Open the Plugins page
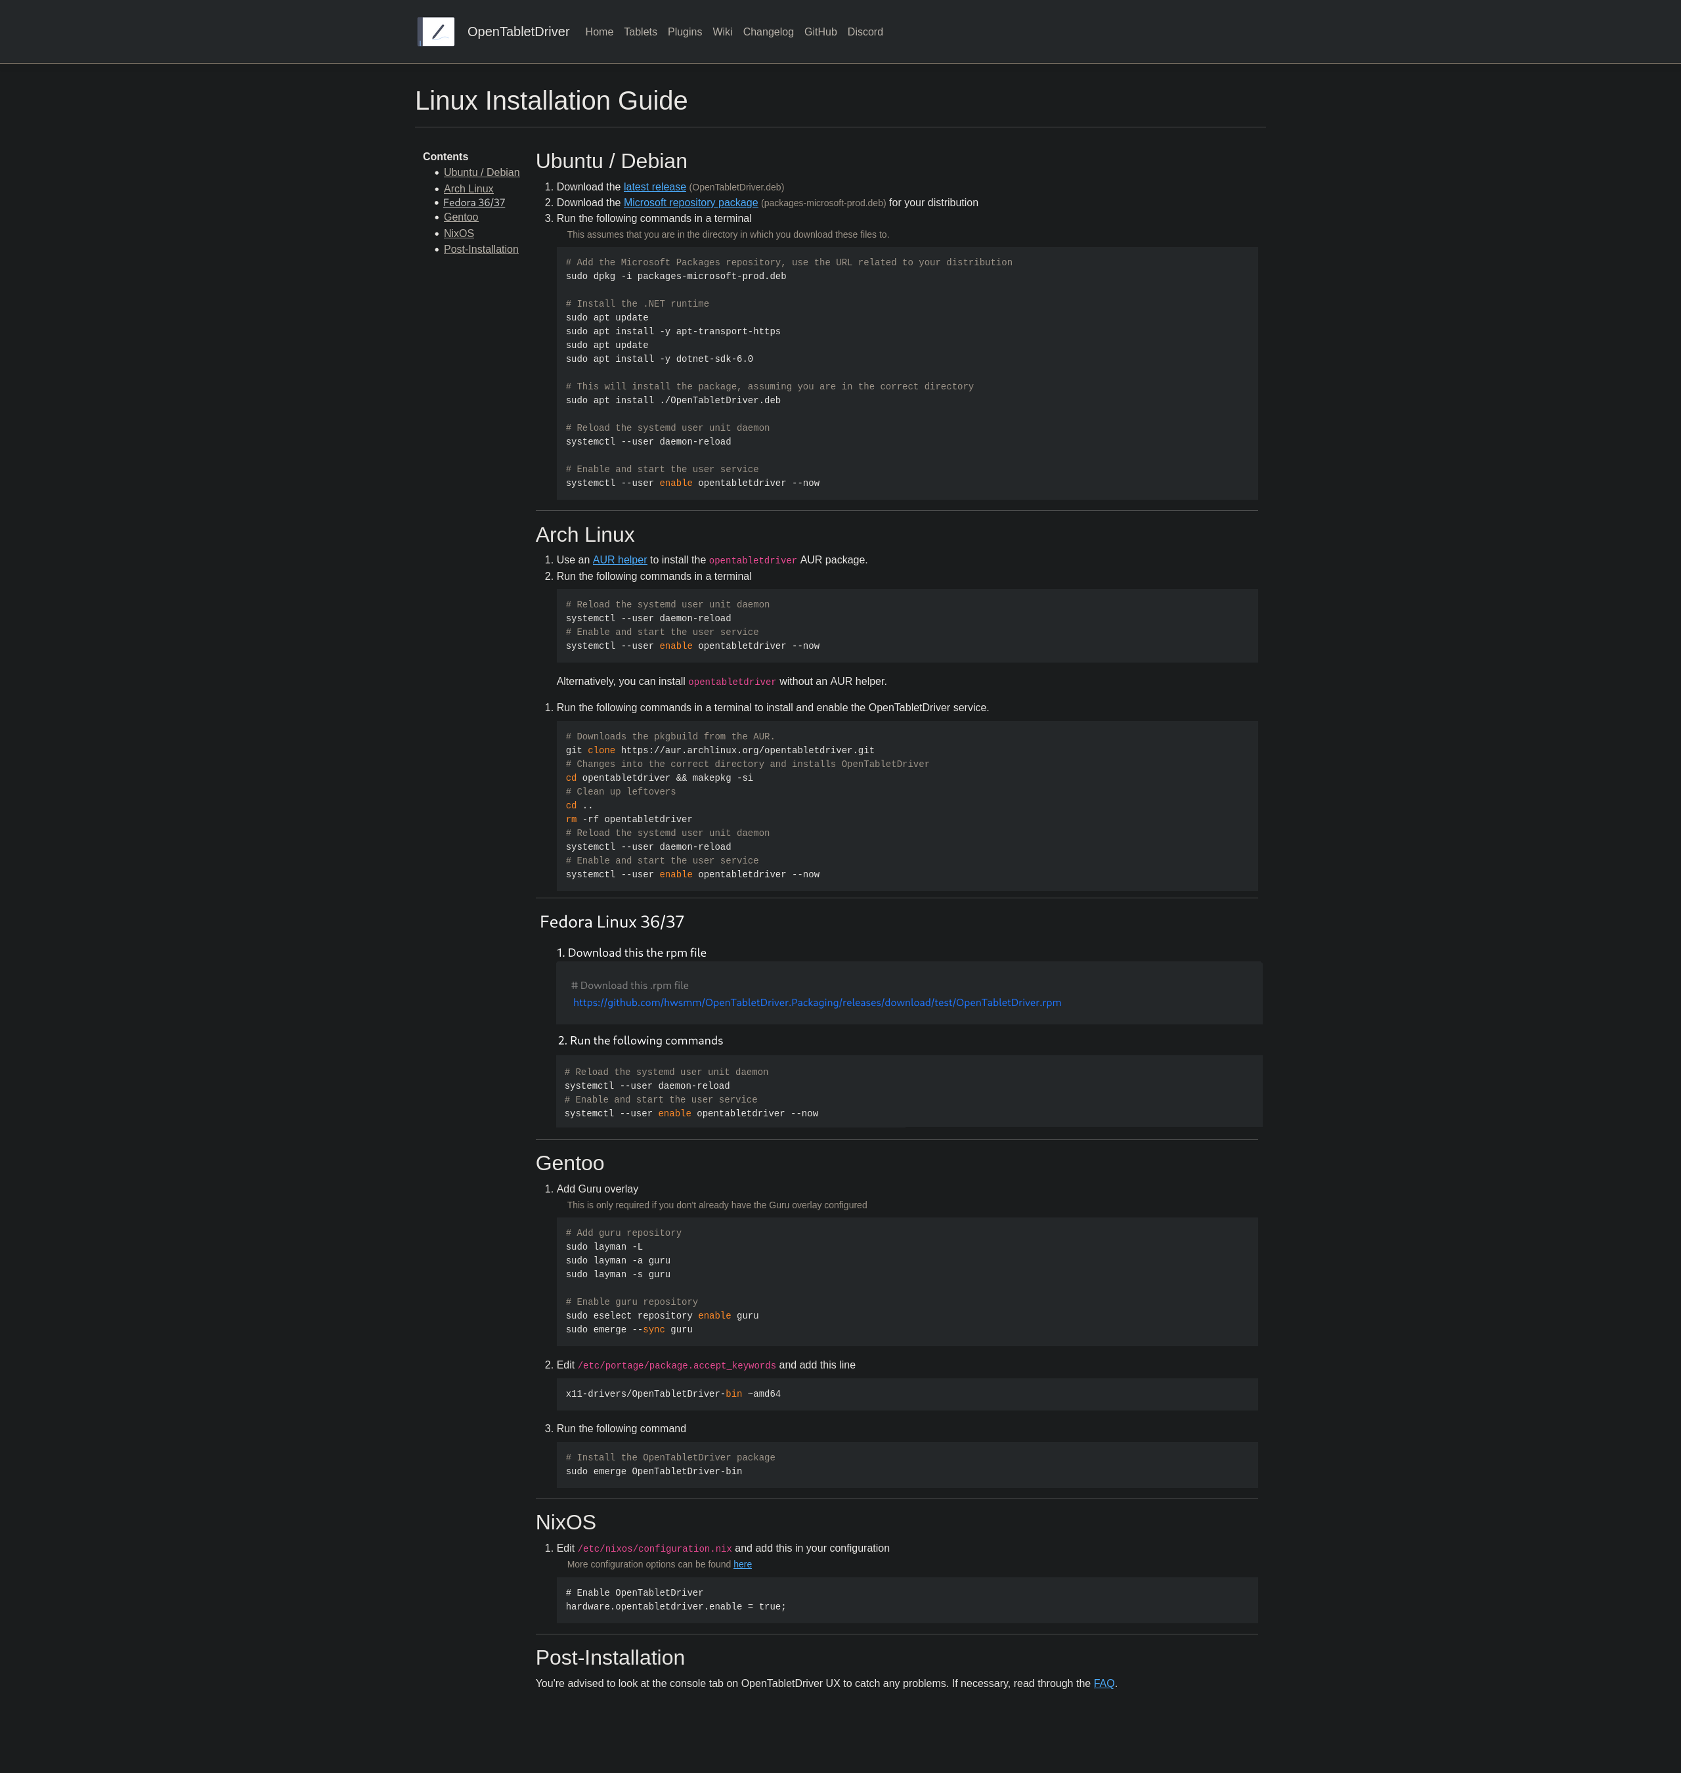1681x1773 pixels. (685, 32)
